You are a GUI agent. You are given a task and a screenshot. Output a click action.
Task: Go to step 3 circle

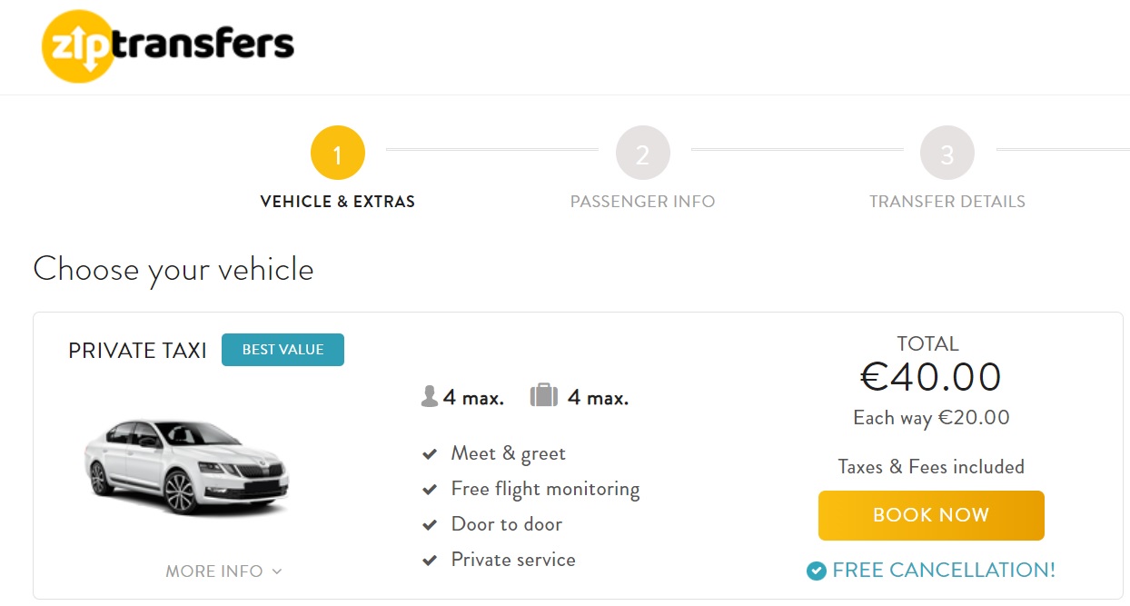[947, 154]
